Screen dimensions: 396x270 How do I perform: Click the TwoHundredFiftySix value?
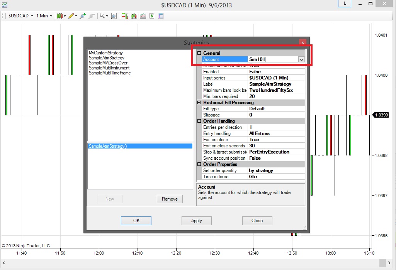(x=277, y=90)
